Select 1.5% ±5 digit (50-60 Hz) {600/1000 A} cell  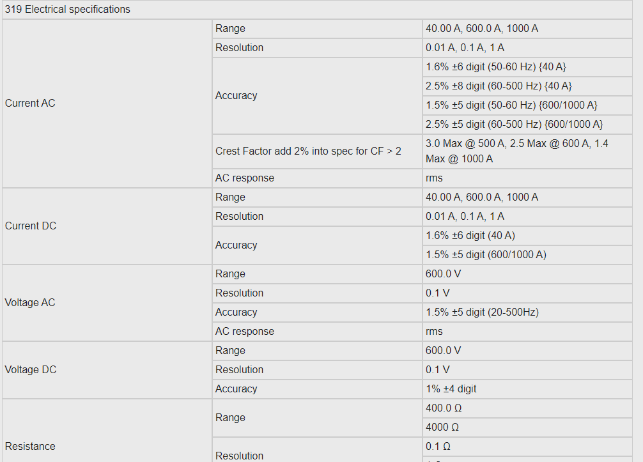pos(527,105)
